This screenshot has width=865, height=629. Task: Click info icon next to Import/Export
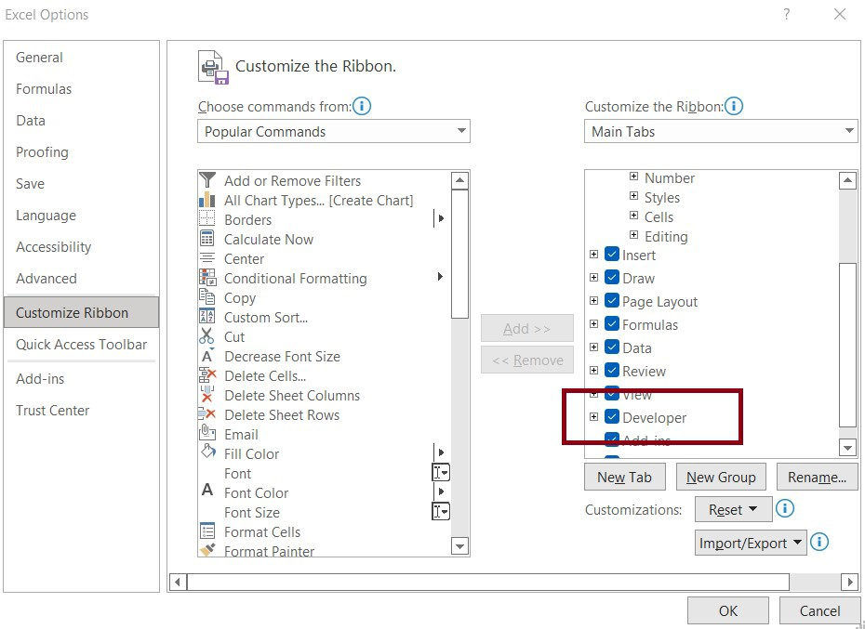(819, 543)
